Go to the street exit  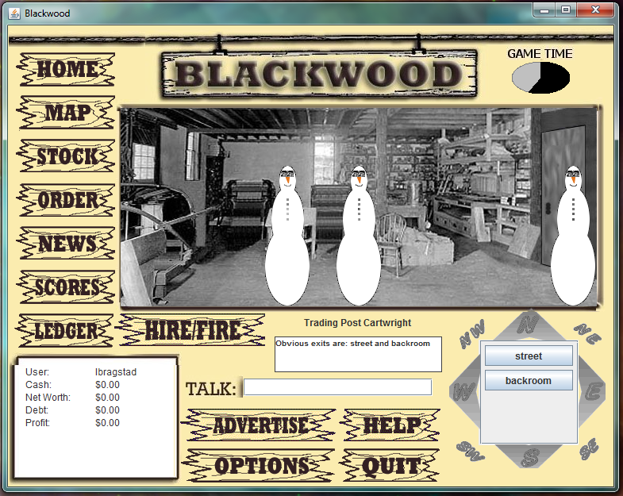pos(529,356)
